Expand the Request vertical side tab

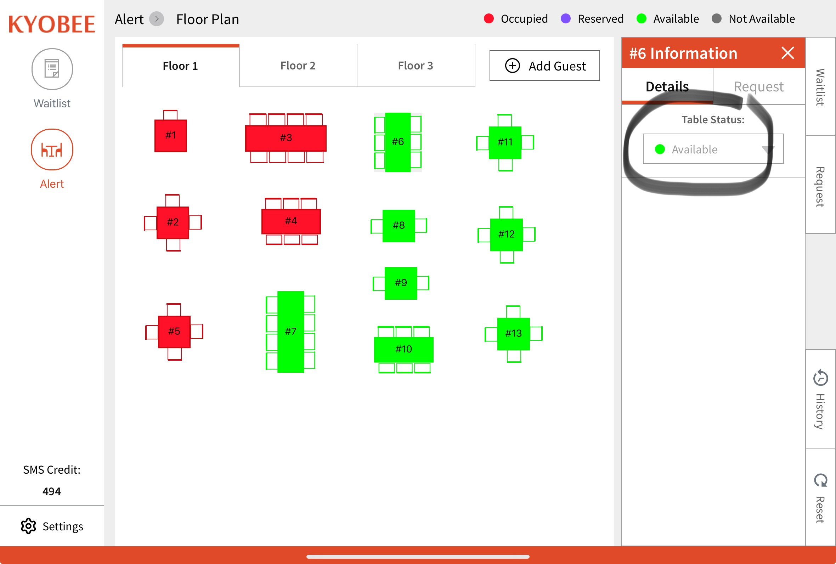pyautogui.click(x=820, y=186)
